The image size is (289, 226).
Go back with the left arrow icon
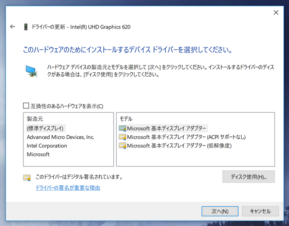[x=12, y=27]
